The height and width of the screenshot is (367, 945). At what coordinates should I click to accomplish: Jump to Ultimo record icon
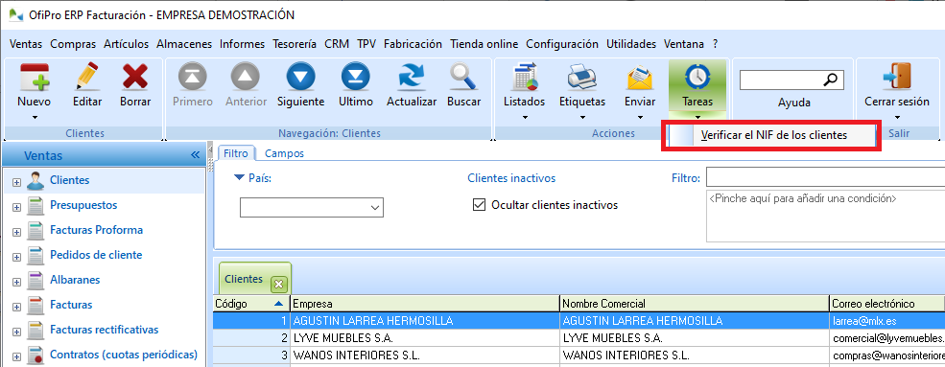356,77
